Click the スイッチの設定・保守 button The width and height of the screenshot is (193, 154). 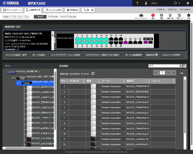tap(16, 55)
